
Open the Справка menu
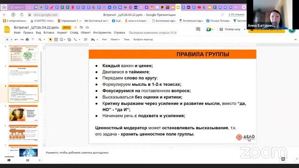click(120, 33)
